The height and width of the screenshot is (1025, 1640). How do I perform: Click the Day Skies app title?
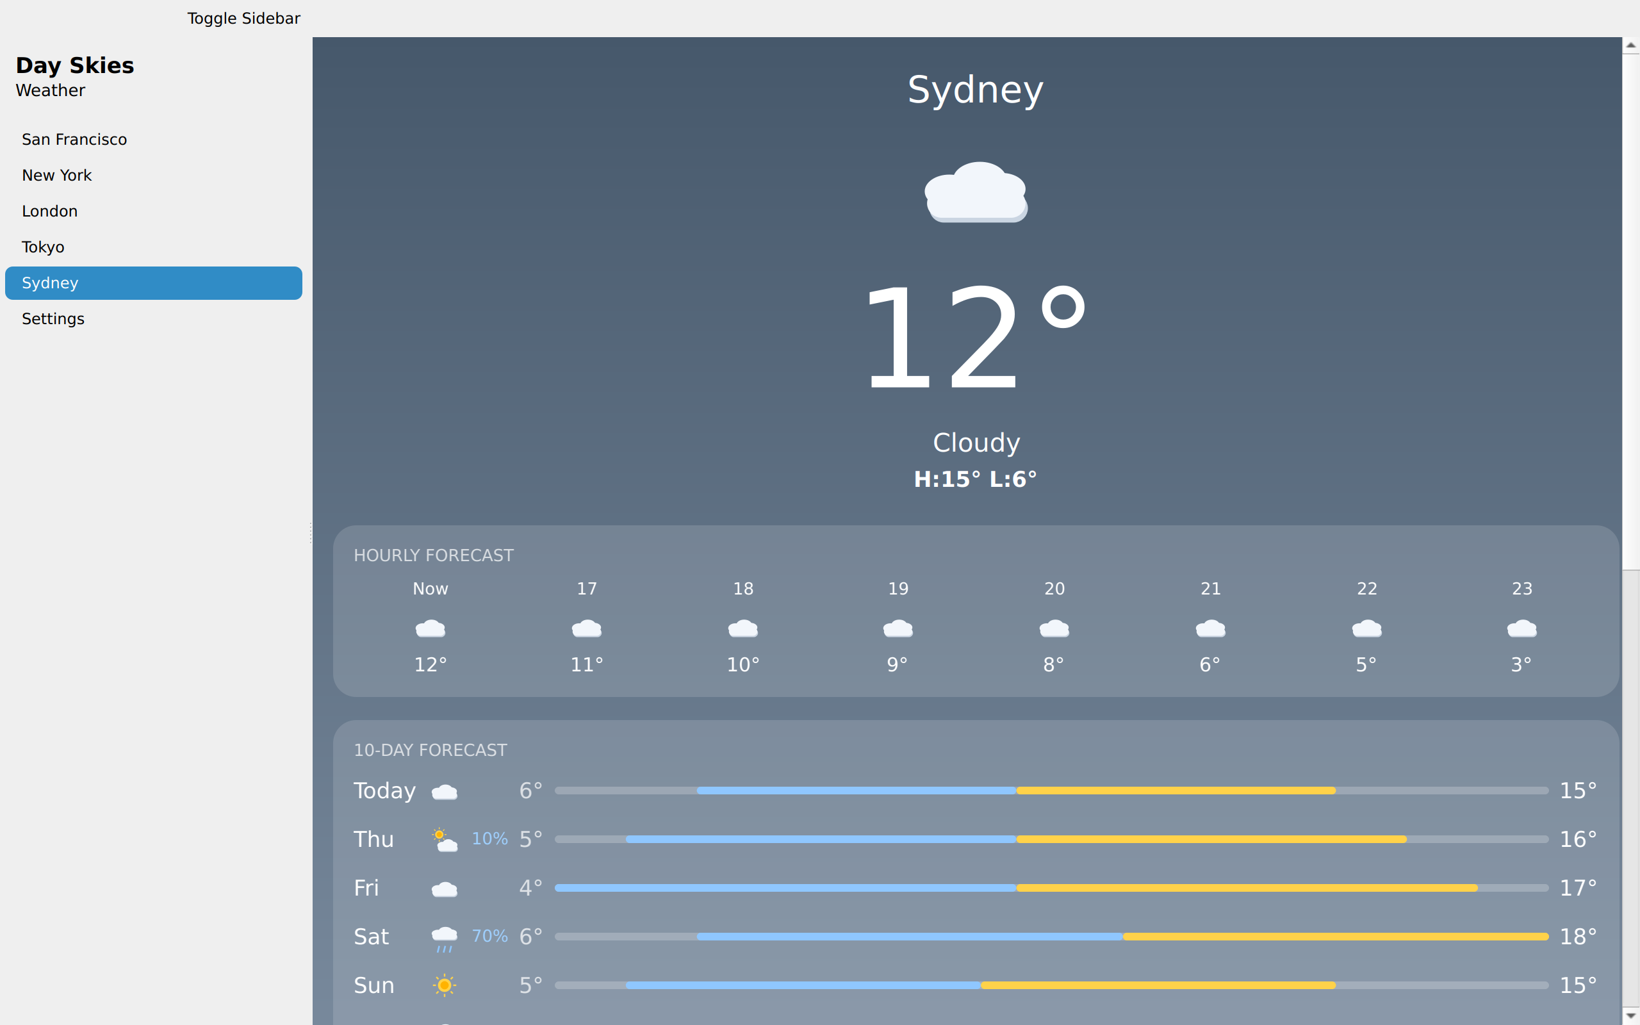pos(74,65)
